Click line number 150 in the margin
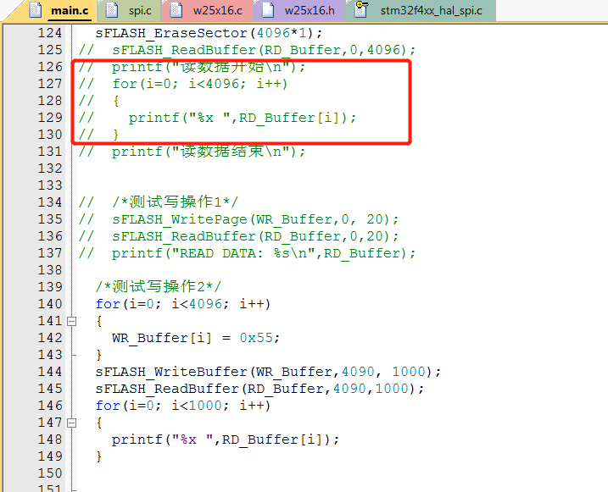The height and width of the screenshot is (492, 608). pos(50,473)
